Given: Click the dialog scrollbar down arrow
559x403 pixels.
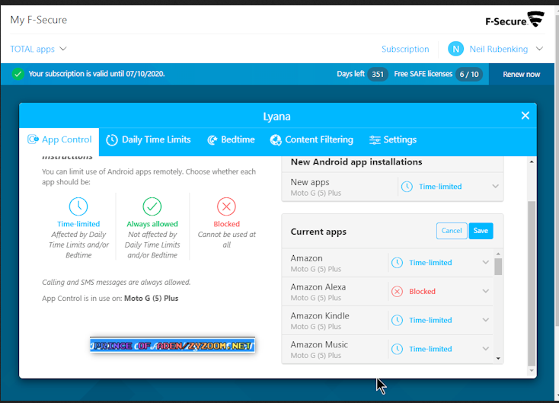Looking at the screenshot, I should (532, 371).
